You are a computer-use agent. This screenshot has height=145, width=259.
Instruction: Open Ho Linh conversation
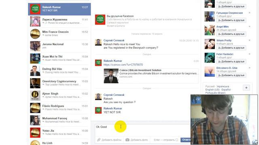tap(59, 142)
